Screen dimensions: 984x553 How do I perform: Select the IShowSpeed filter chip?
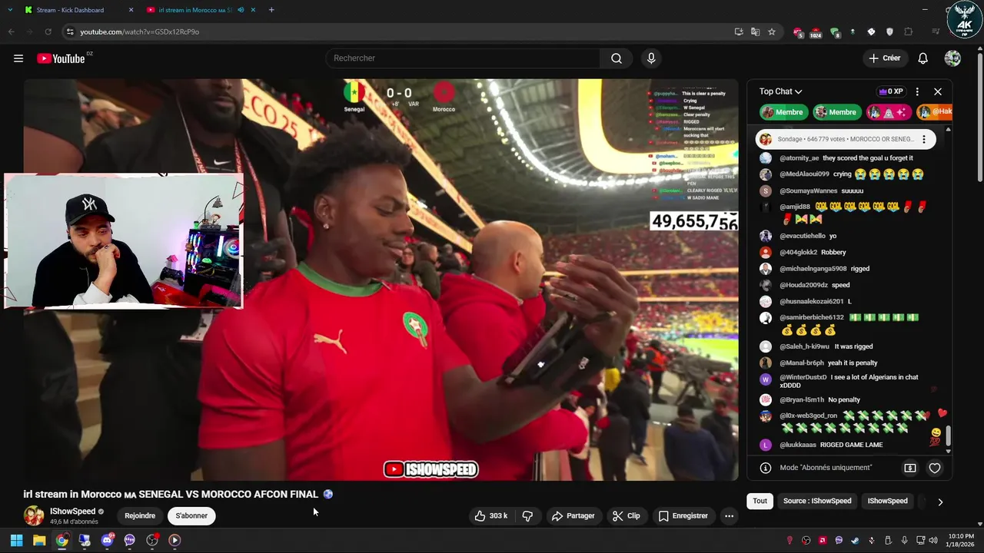(x=887, y=501)
